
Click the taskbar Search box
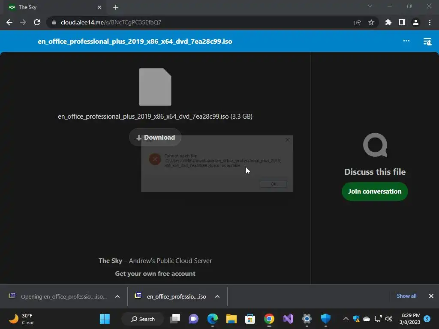(x=143, y=319)
